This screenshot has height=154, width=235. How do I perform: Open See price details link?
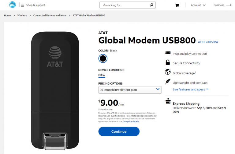click(131, 121)
